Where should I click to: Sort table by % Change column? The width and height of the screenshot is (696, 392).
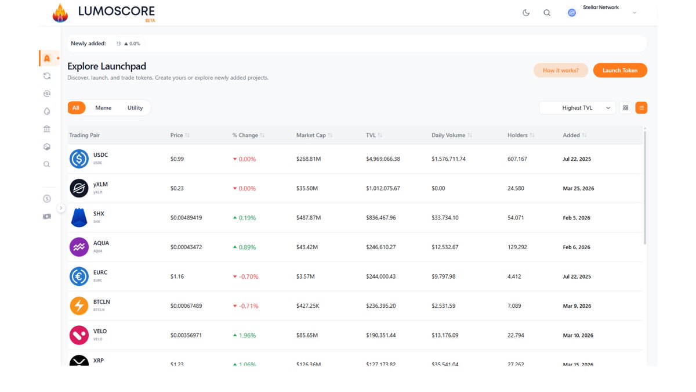248,135
